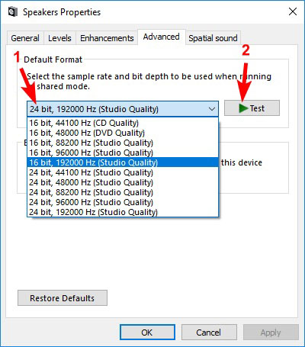Select 24 bit, 48000 Hz option
305x347 pixels.
click(123, 182)
